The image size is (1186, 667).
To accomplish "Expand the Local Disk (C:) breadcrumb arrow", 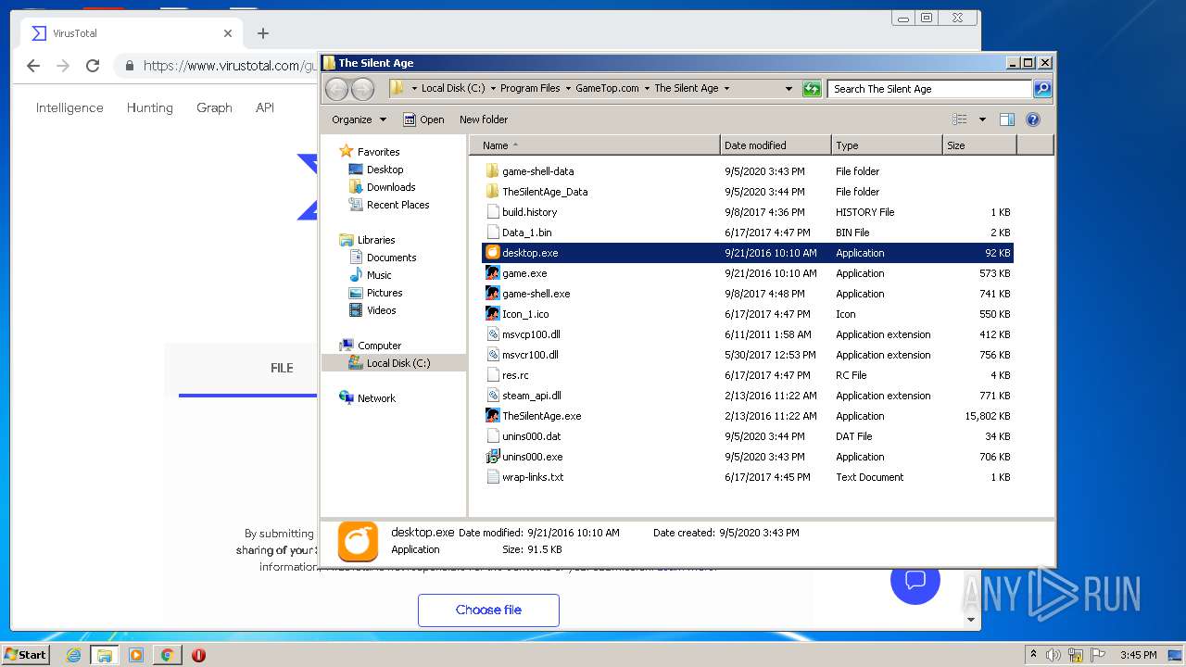I will pyautogui.click(x=493, y=89).
